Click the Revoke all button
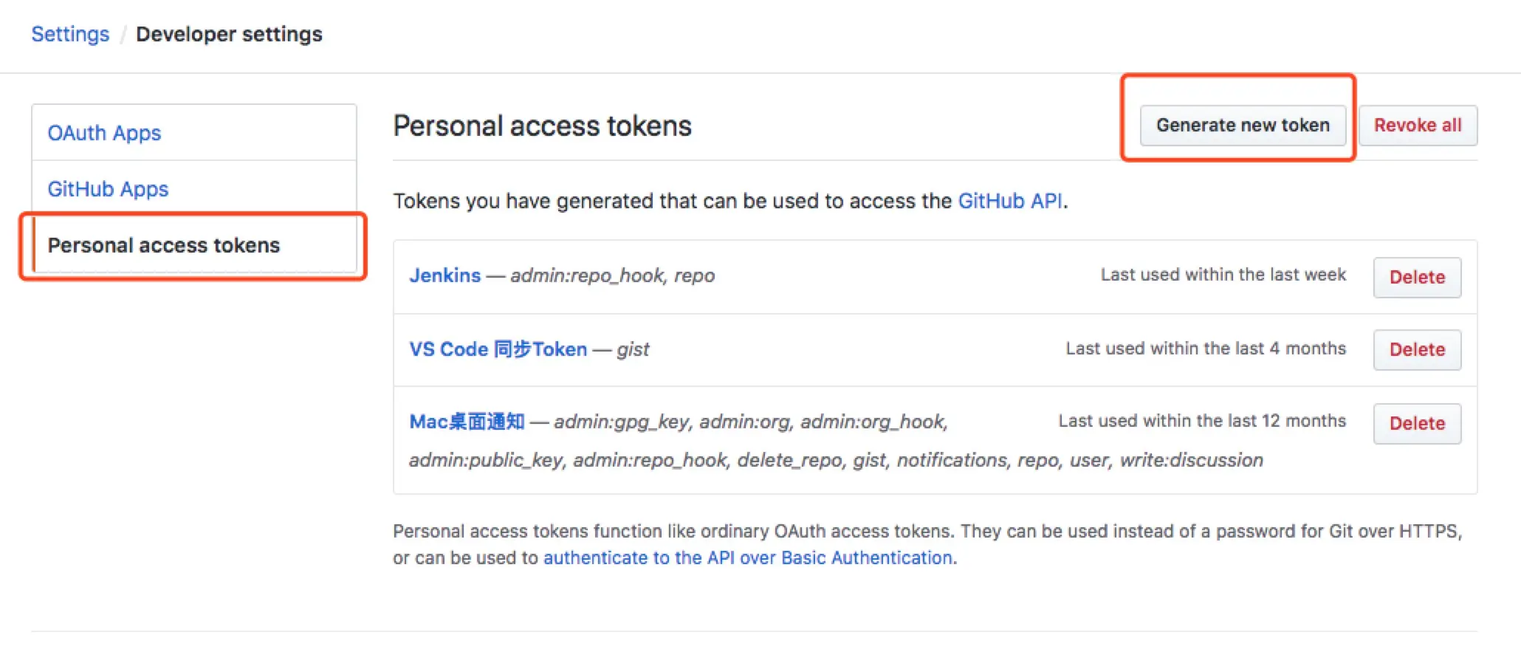Viewport: 1521px width, 669px height. click(1417, 125)
